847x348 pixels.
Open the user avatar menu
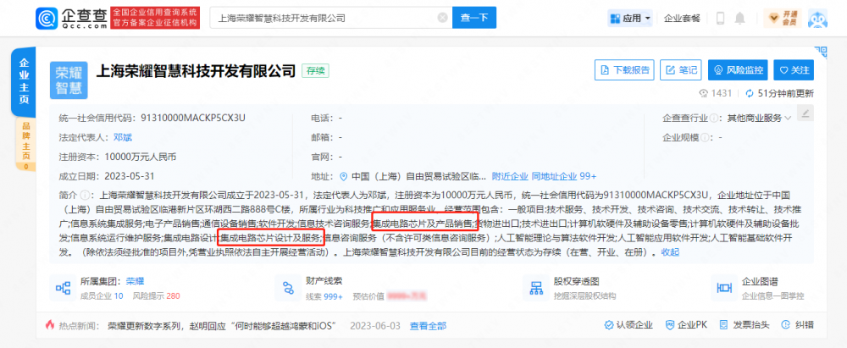818,18
